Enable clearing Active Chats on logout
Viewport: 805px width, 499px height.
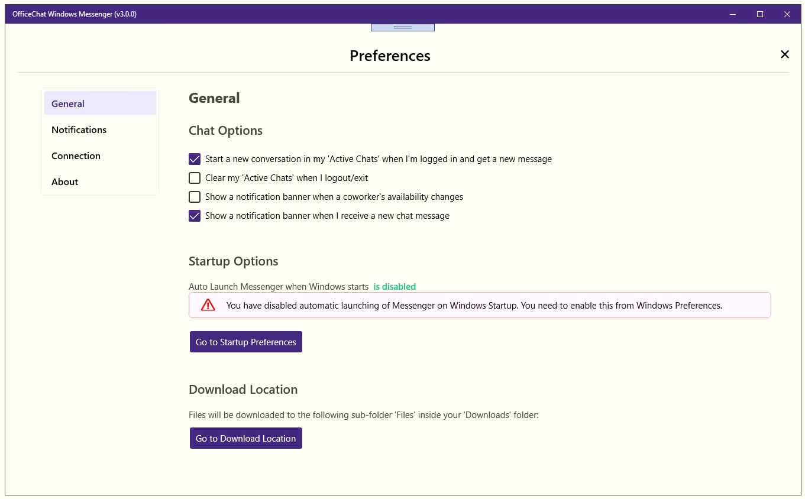tap(195, 178)
